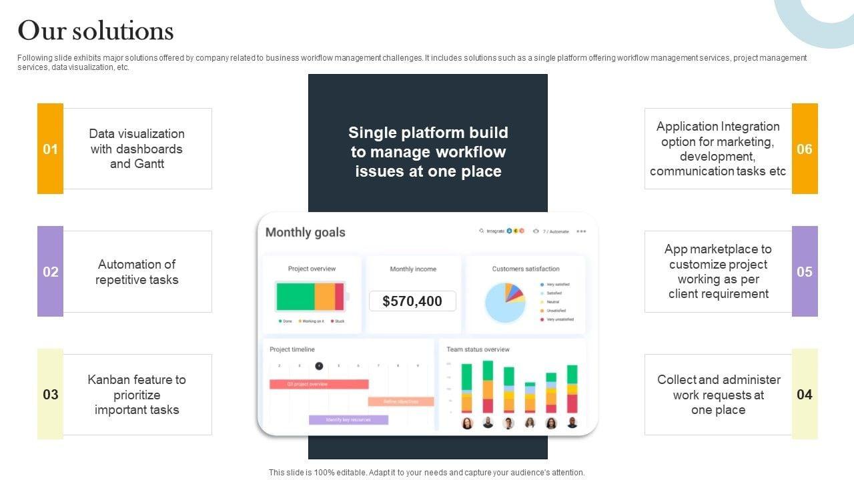Image resolution: width=854 pixels, height=480 pixels.
Task: Click the 'This slide is 100% editable' footer note
Action: tap(427, 473)
